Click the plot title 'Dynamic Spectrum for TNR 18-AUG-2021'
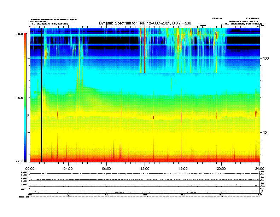This screenshot has width=280, height=217. 135,23
